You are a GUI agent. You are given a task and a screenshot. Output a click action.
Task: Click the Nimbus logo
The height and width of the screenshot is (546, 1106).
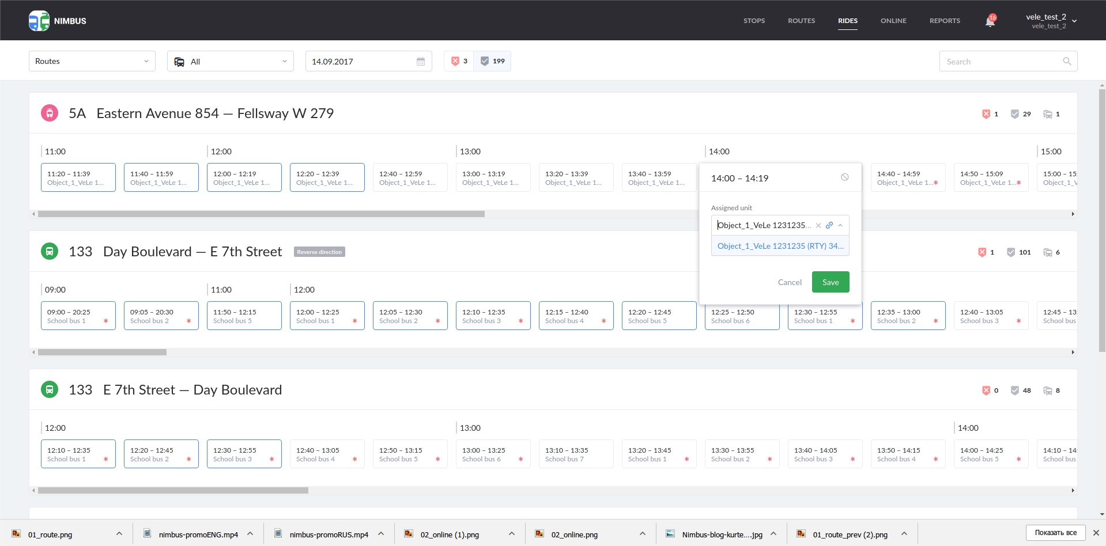tap(57, 21)
